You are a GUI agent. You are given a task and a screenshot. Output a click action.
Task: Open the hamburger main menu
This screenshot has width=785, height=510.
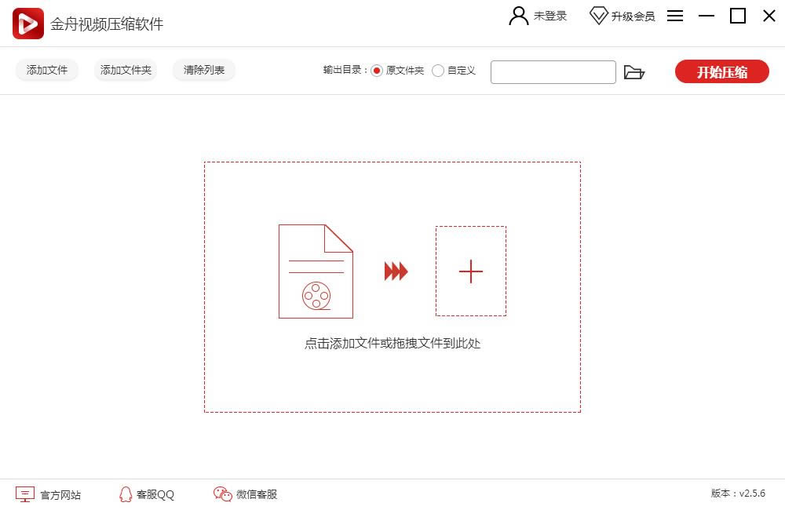[675, 16]
